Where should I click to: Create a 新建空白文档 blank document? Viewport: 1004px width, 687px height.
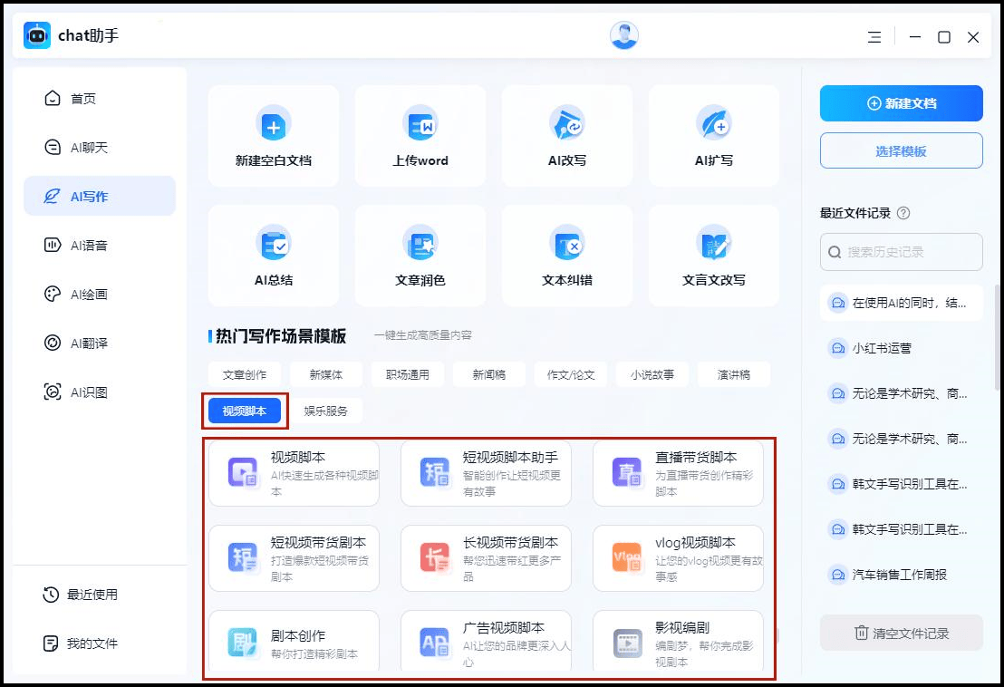click(x=274, y=125)
